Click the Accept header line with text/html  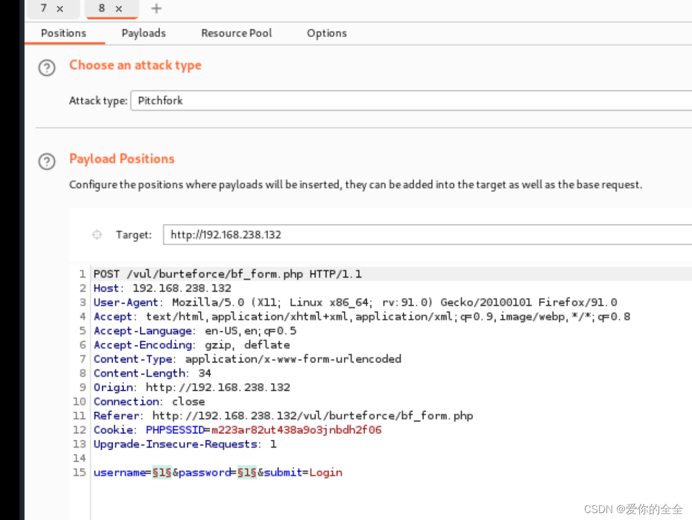tap(362, 316)
